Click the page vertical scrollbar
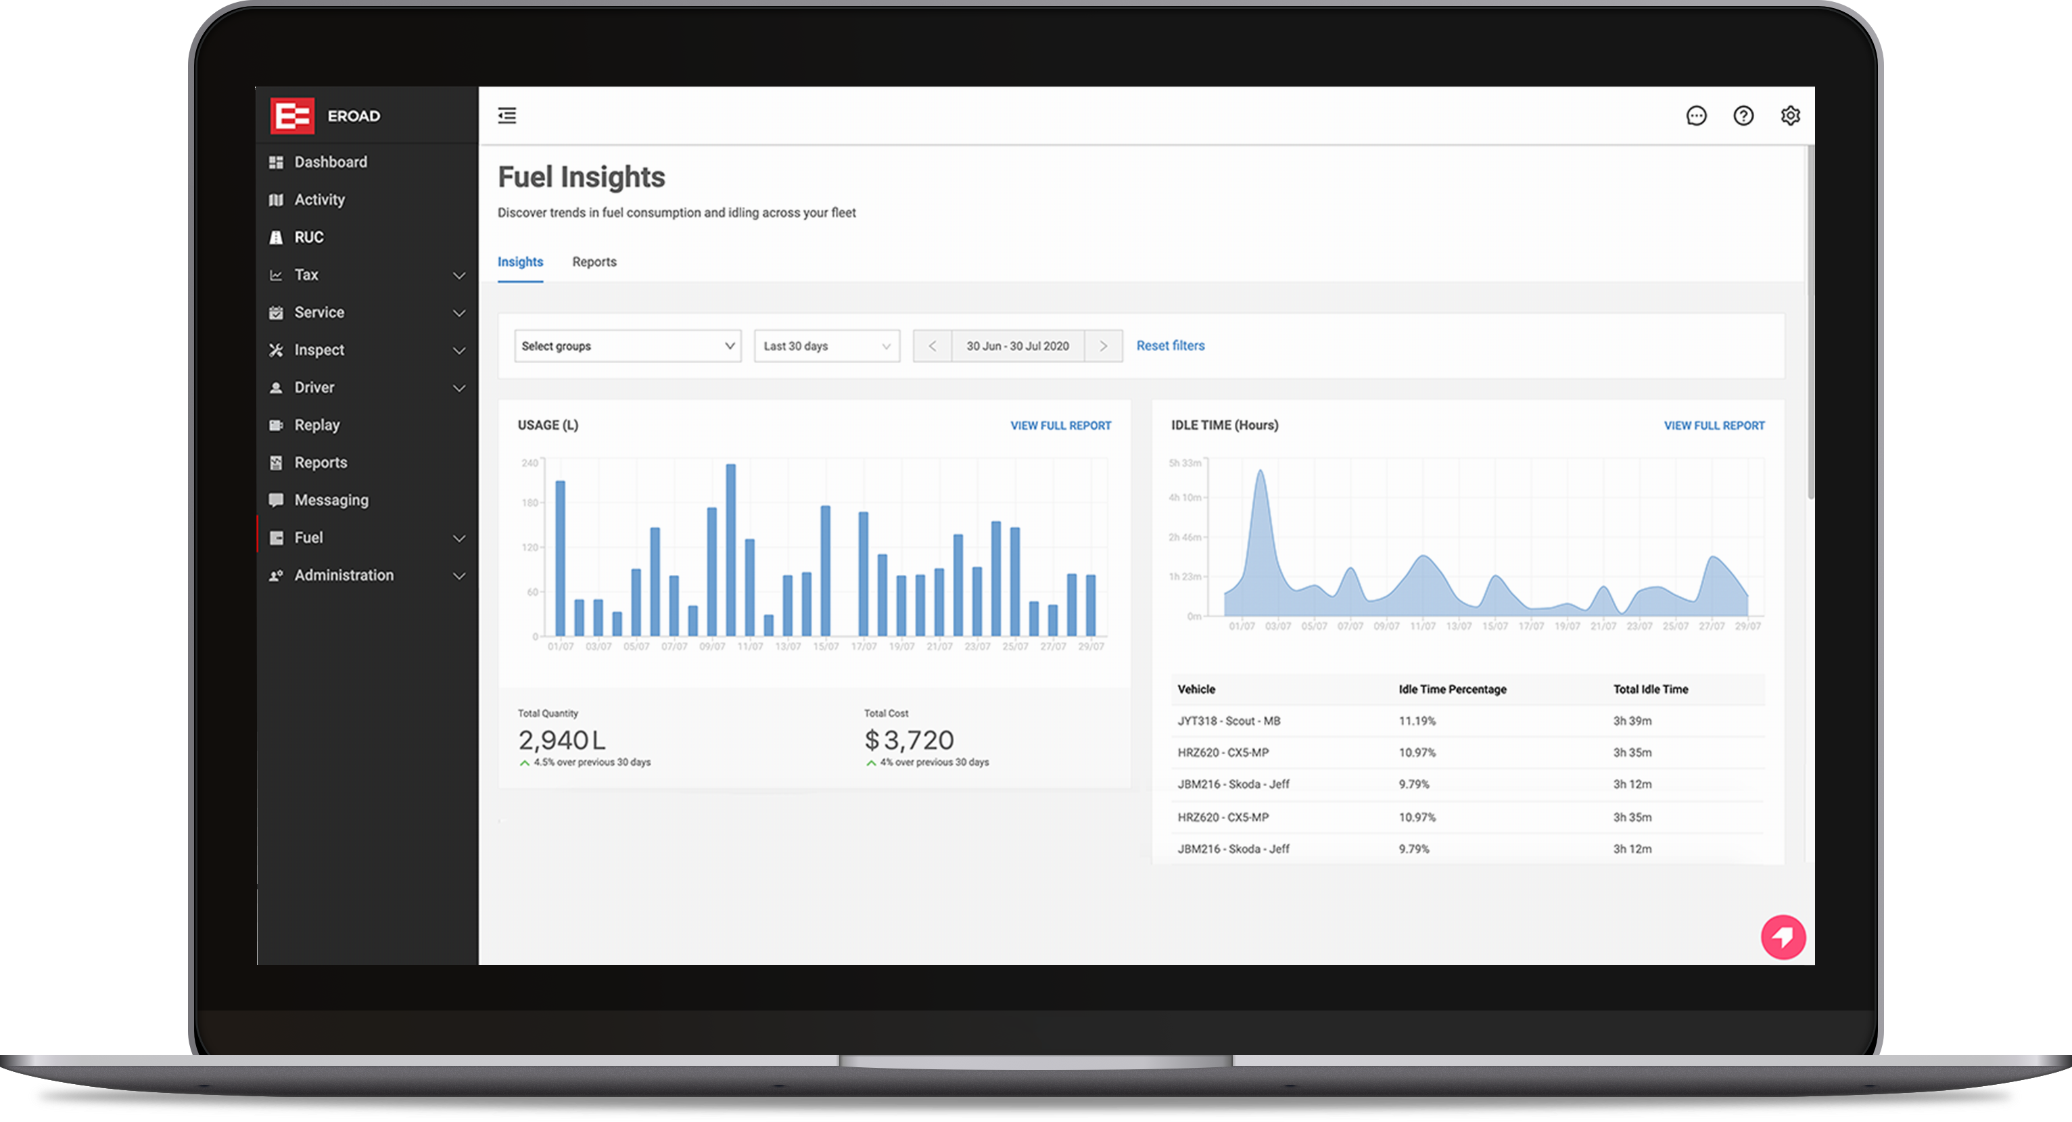This screenshot has height=1122, width=2072. [1810, 322]
